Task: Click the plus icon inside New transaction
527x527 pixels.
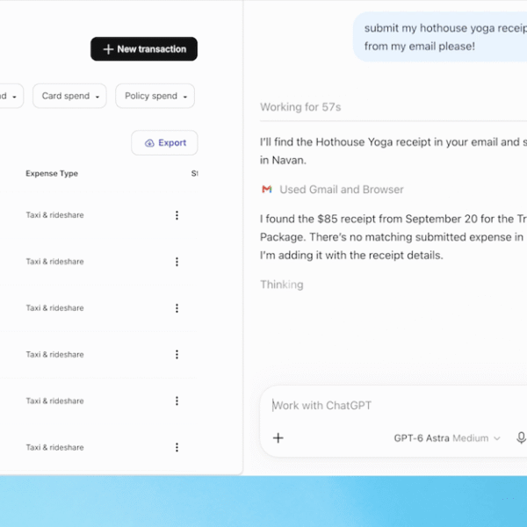Action: click(x=108, y=49)
